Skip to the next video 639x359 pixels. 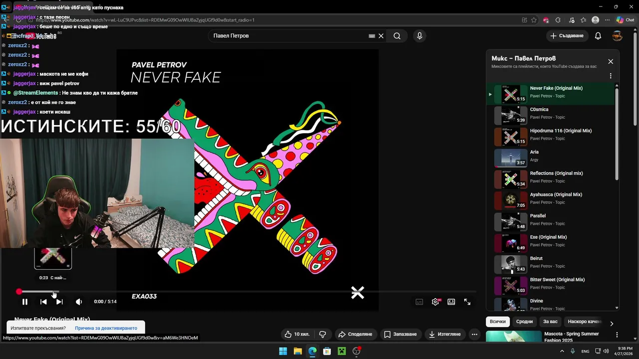click(59, 302)
